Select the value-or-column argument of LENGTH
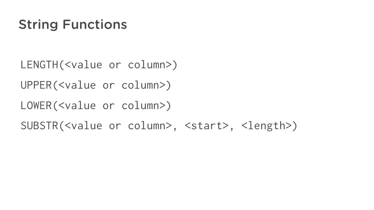The height and width of the screenshot is (210, 374). point(118,65)
